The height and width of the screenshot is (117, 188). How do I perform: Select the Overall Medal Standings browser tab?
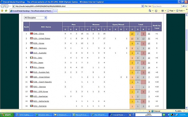(31, 11)
